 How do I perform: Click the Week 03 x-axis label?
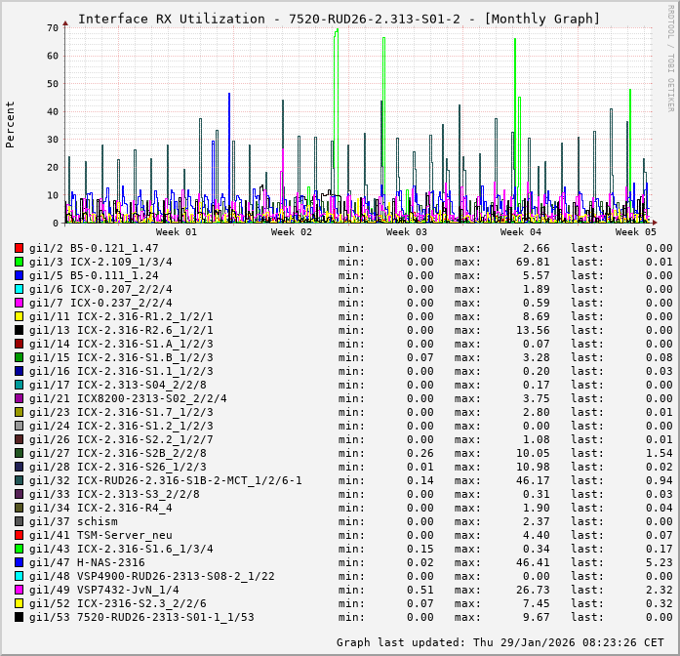(406, 232)
